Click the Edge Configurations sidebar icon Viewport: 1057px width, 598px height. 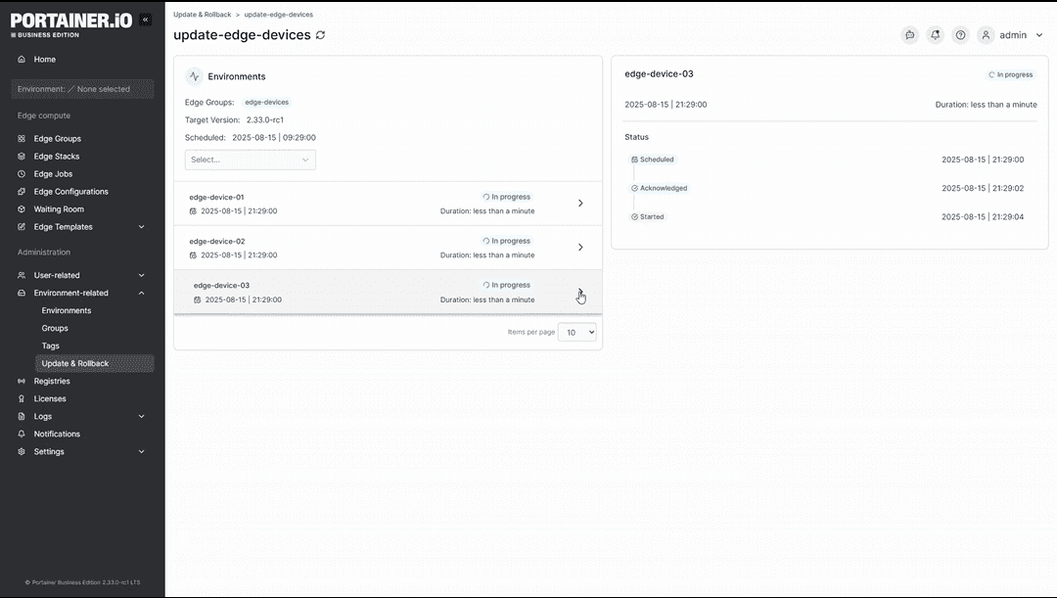(22, 192)
